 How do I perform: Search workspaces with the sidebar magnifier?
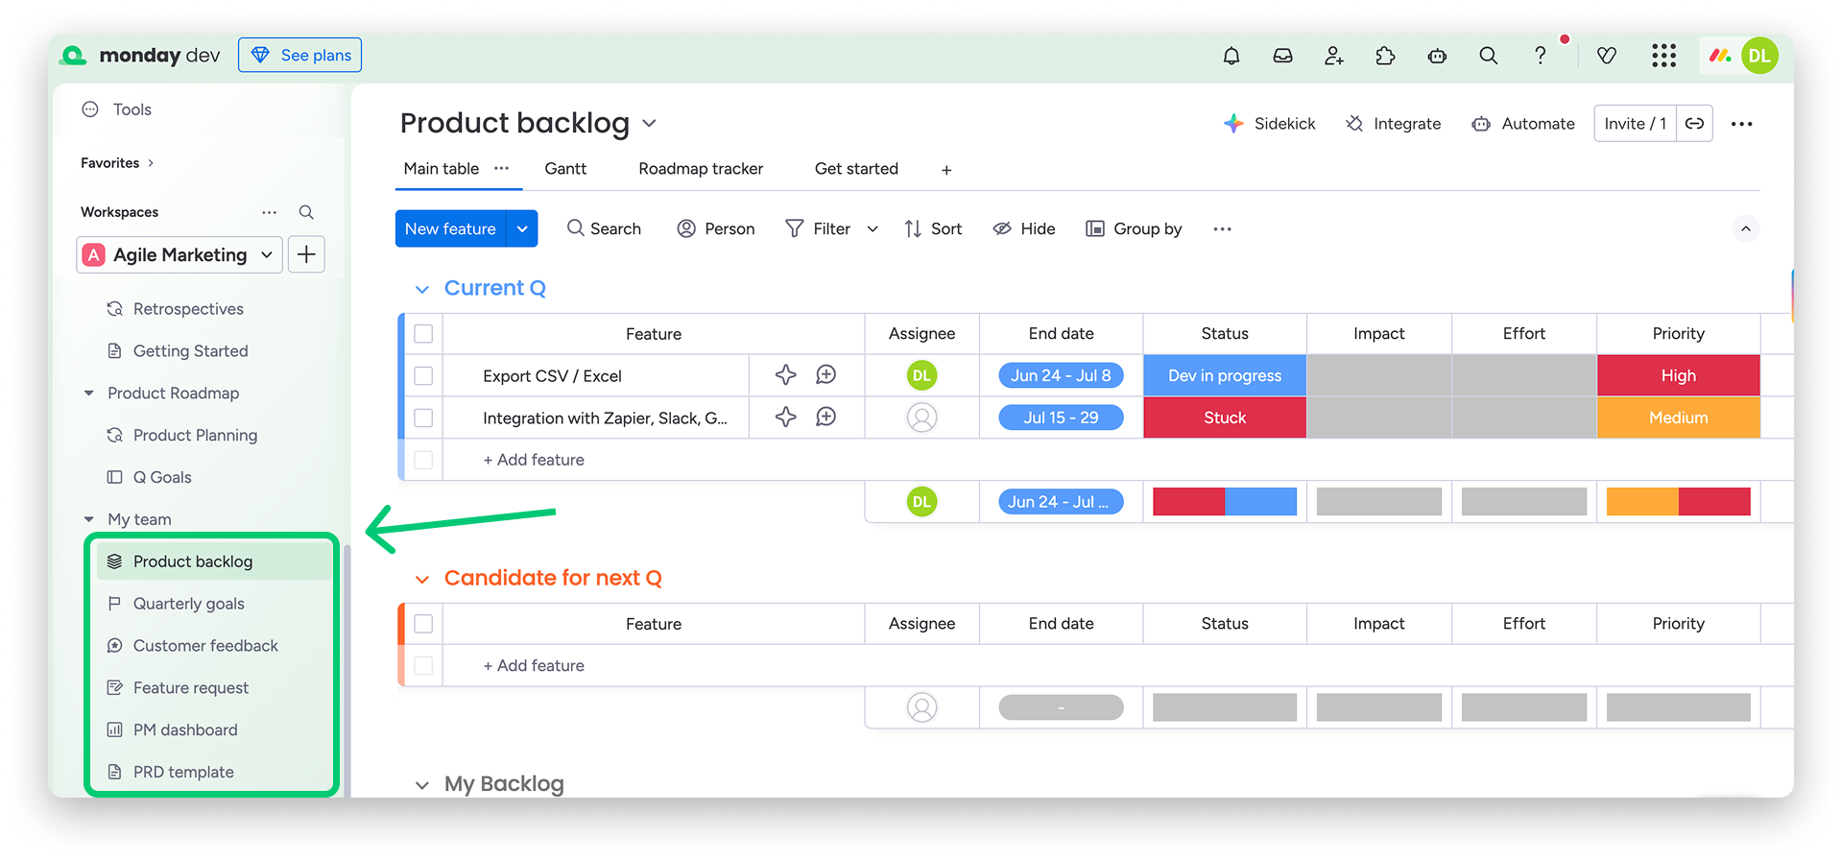click(x=306, y=212)
